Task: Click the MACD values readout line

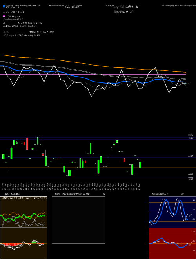Action: click(19, 26)
